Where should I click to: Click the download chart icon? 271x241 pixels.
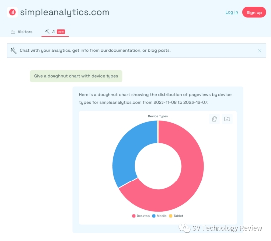click(227, 119)
